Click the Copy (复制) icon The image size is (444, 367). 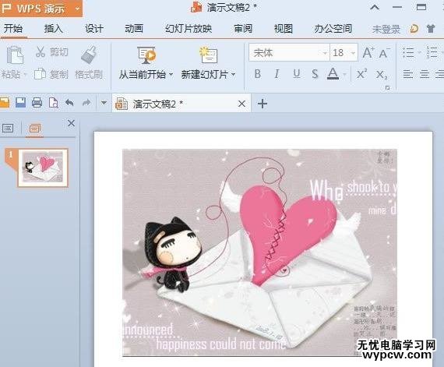40,74
